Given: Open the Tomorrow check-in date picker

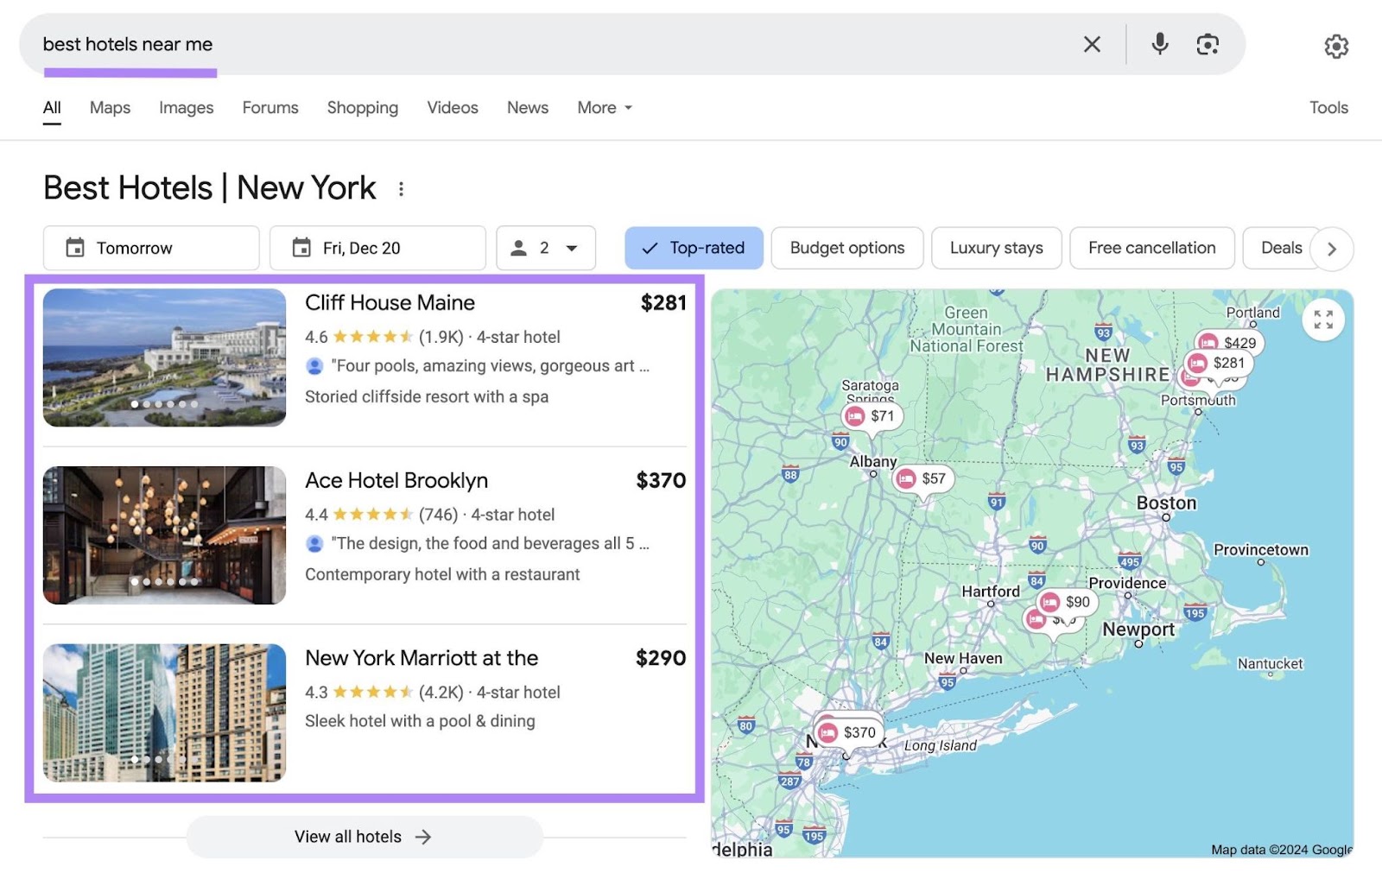Looking at the screenshot, I should [151, 248].
